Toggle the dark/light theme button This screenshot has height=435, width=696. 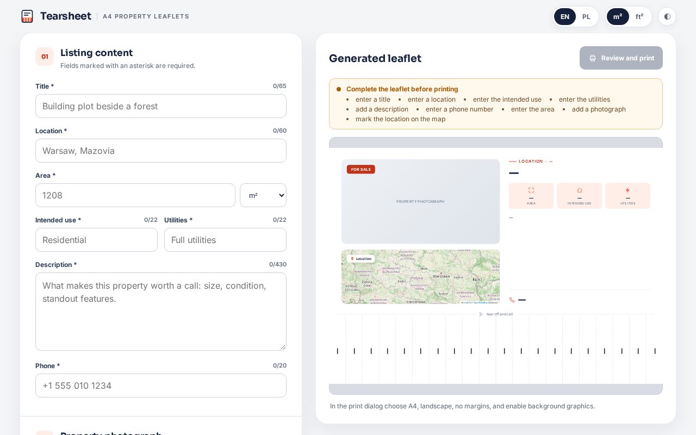click(667, 16)
